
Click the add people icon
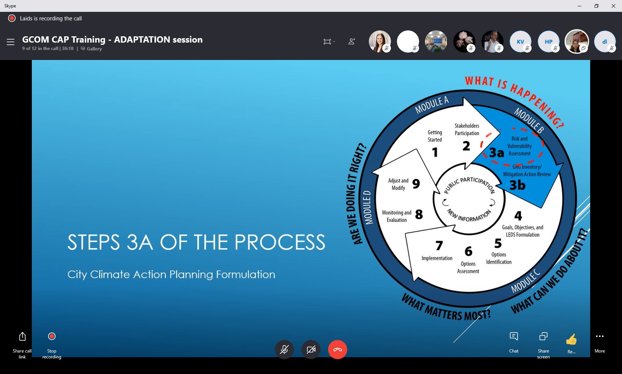[352, 41]
